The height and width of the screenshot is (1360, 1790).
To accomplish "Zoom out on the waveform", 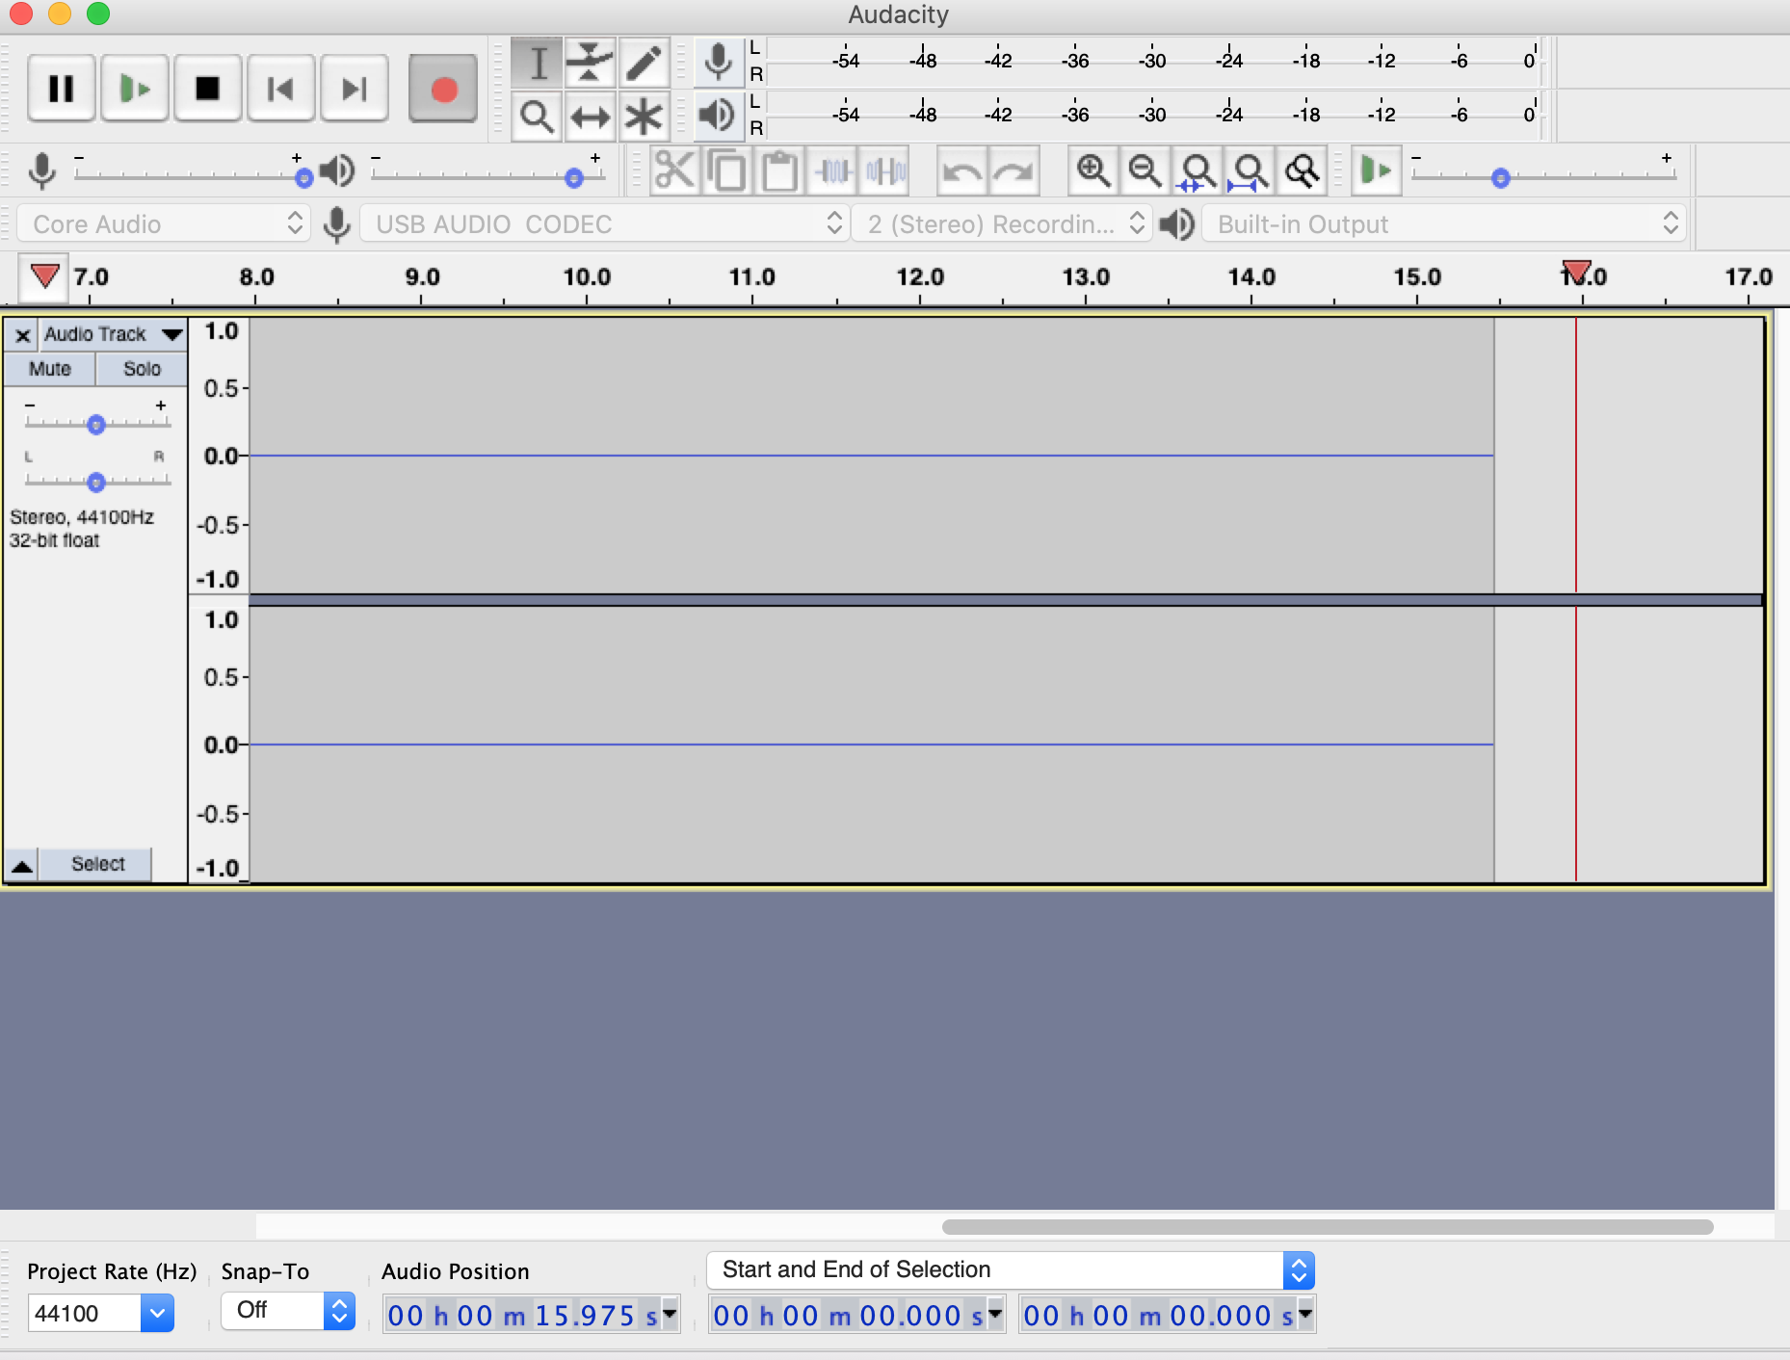I will [x=1145, y=171].
